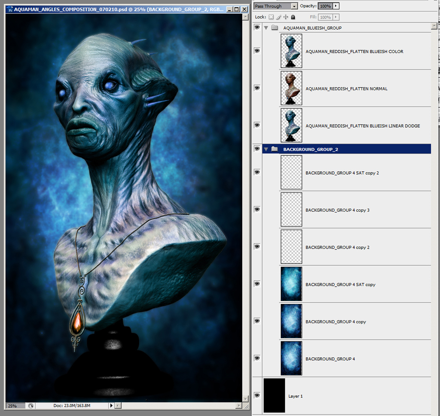Click the BACKGROUND_GROUP 4 SAT copy name
The image size is (440, 416).
pos(340,285)
